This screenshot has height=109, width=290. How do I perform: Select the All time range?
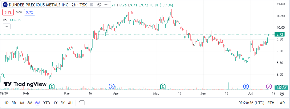click(x=70, y=103)
